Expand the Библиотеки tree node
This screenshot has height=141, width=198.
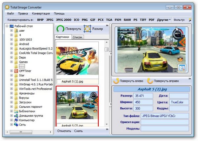tap(12, 111)
